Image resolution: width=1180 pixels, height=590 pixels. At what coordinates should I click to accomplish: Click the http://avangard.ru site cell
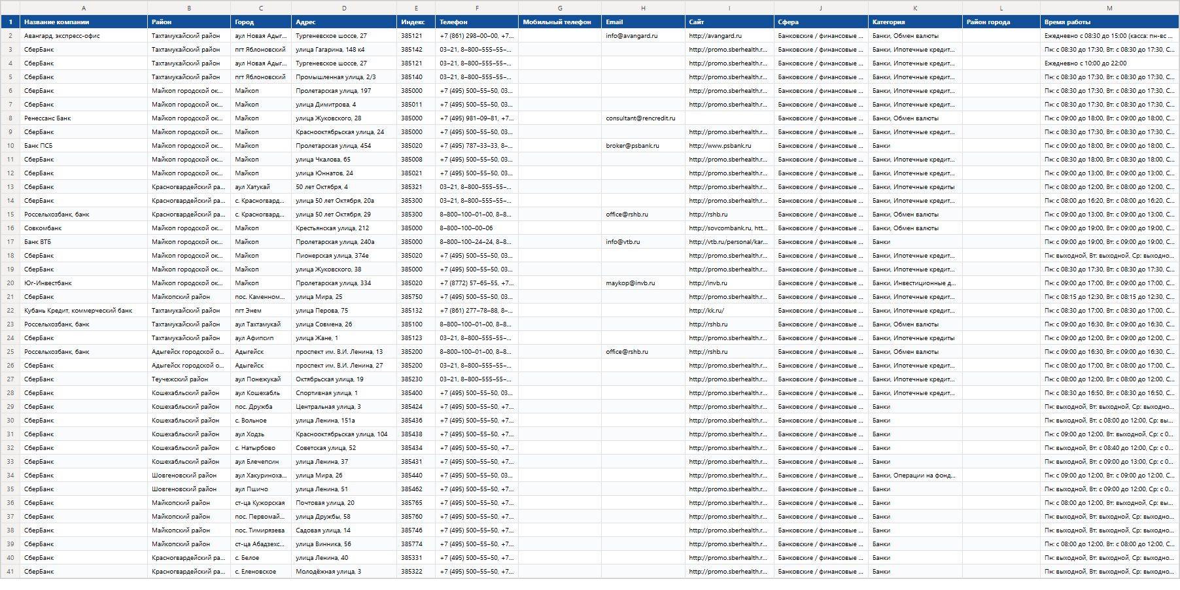click(729, 36)
